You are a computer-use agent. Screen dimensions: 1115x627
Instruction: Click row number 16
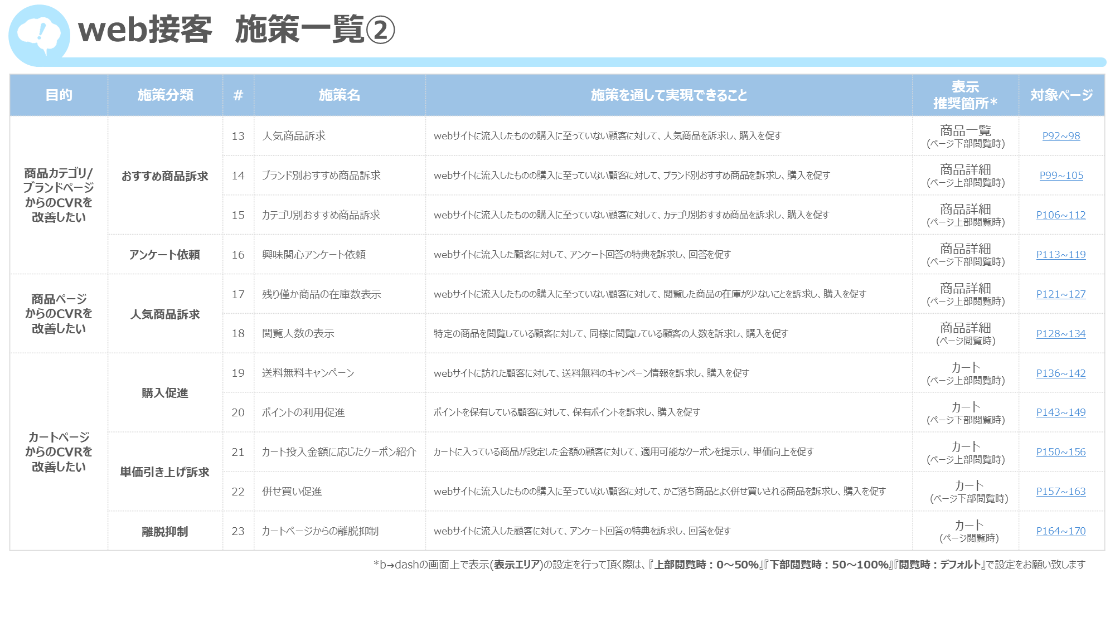click(238, 255)
